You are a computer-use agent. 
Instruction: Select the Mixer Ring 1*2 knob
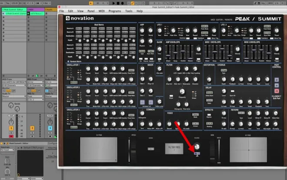pyautogui.click(x=150, y=79)
